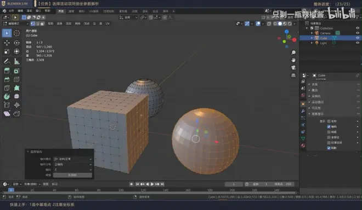Pick the Measure ruler tool
362x210 pixels.
pos(16,61)
